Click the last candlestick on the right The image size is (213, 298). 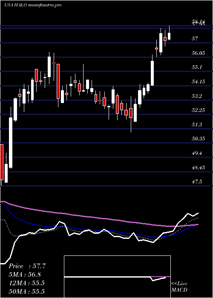(169, 36)
